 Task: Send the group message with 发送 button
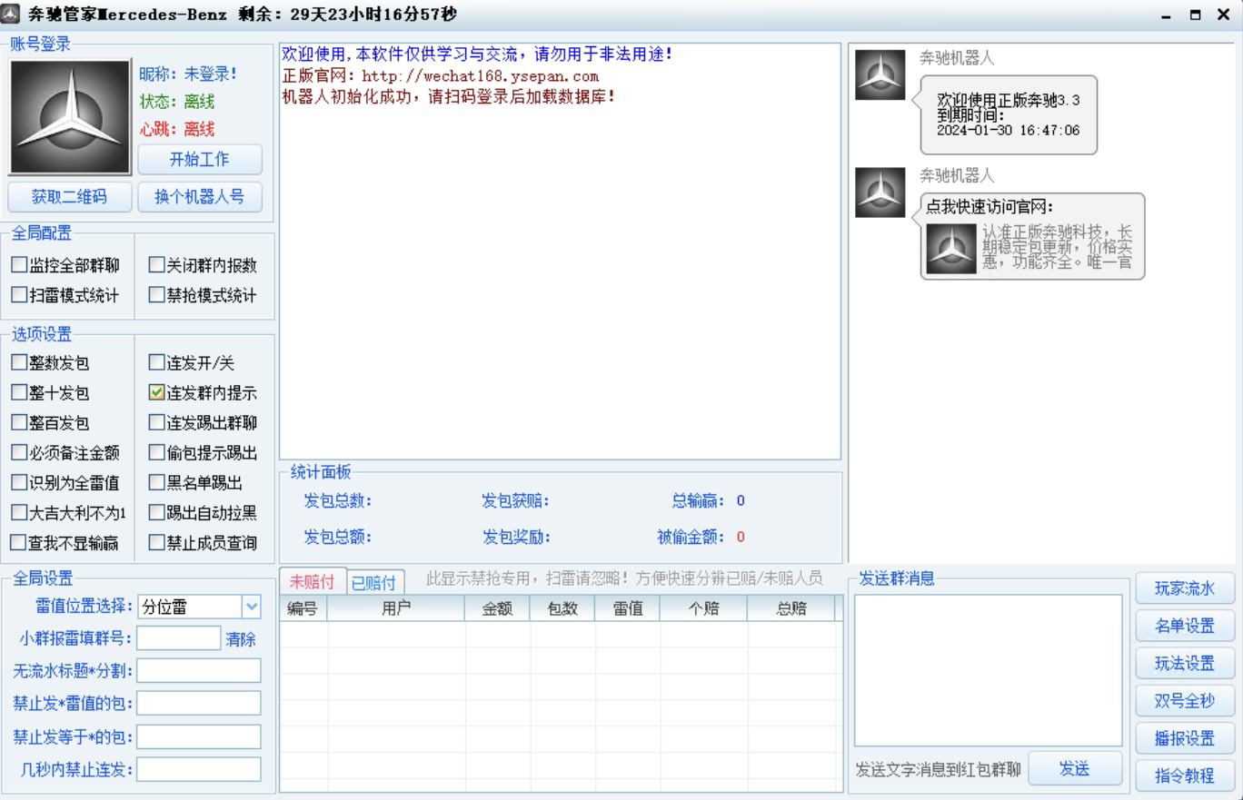1075,769
